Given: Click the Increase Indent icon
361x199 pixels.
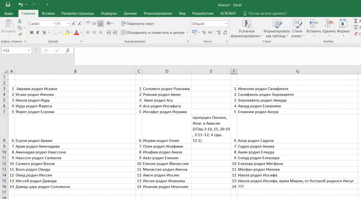Looking at the screenshot, I should pyautogui.click(x=116, y=33).
